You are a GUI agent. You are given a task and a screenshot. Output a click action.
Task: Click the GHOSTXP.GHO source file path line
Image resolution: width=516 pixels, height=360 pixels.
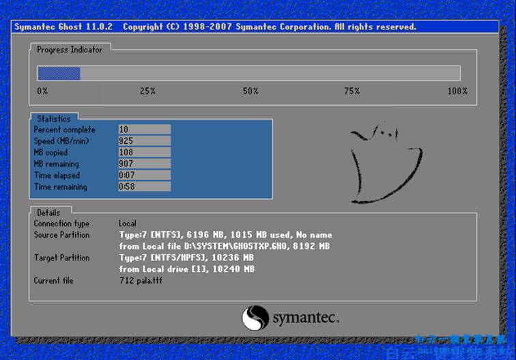[224, 246]
